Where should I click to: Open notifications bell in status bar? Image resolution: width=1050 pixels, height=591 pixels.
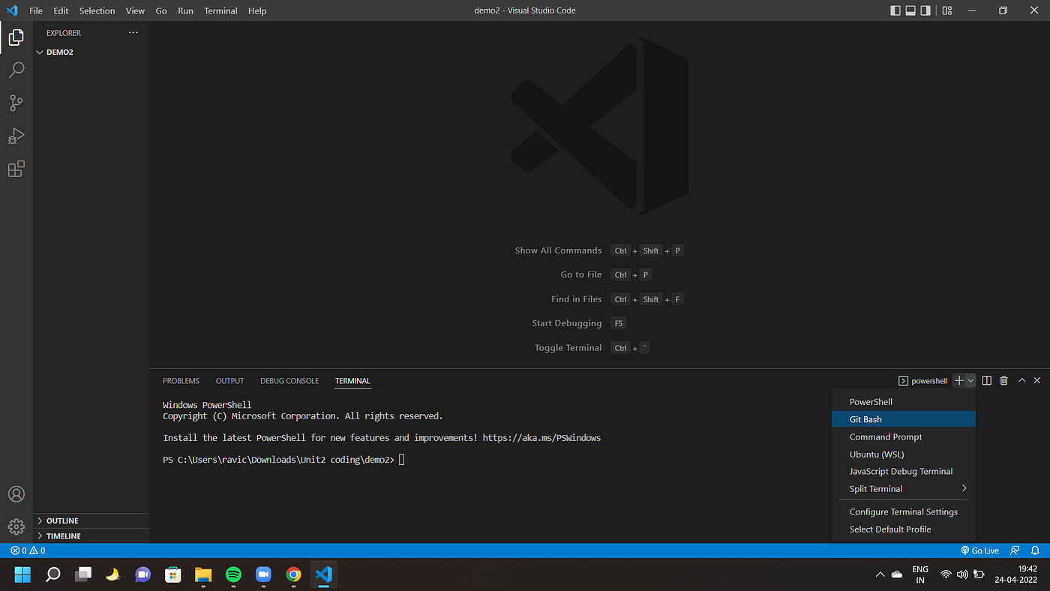(x=1035, y=550)
